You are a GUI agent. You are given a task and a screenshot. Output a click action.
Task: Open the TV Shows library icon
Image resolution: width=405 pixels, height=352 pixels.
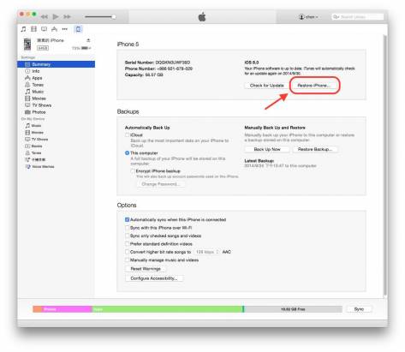pos(44,29)
